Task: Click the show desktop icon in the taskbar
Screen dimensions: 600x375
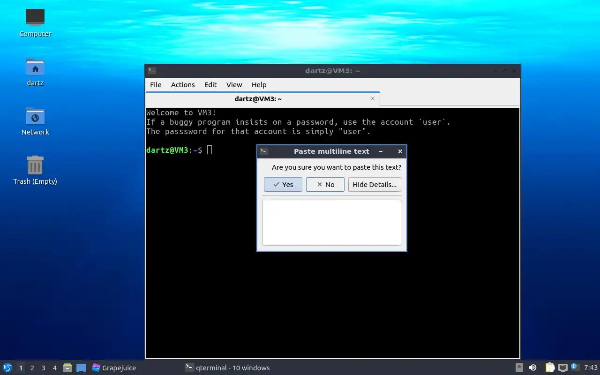Action: pyautogui.click(x=81, y=367)
